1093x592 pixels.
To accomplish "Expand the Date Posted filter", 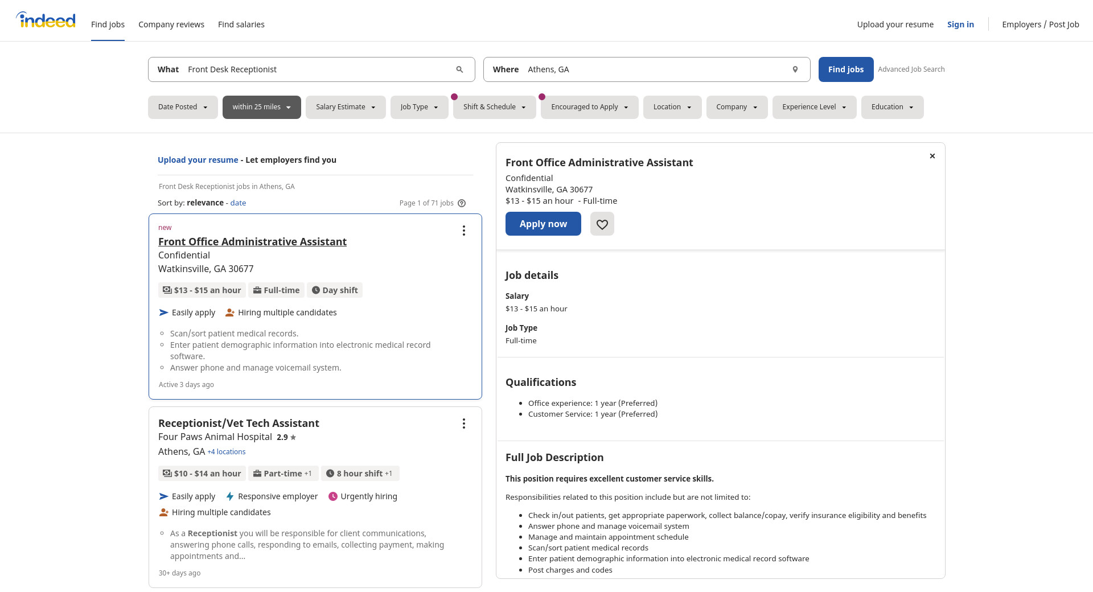I will click(x=183, y=107).
